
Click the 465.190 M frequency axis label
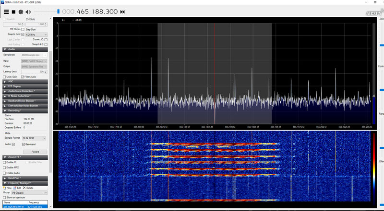click(229, 127)
